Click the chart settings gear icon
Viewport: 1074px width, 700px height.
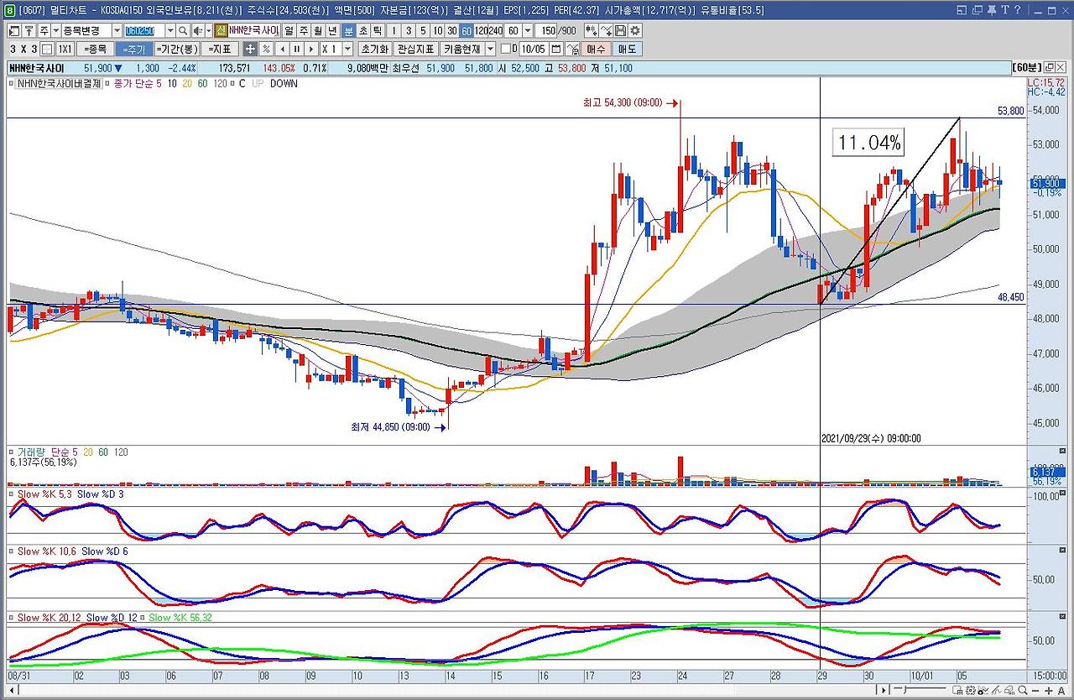pyautogui.click(x=635, y=30)
